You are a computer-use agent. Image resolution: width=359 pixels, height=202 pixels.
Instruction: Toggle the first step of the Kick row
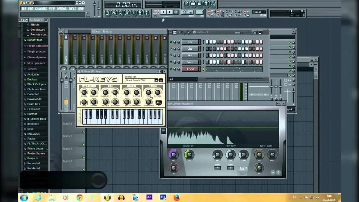tap(207, 42)
